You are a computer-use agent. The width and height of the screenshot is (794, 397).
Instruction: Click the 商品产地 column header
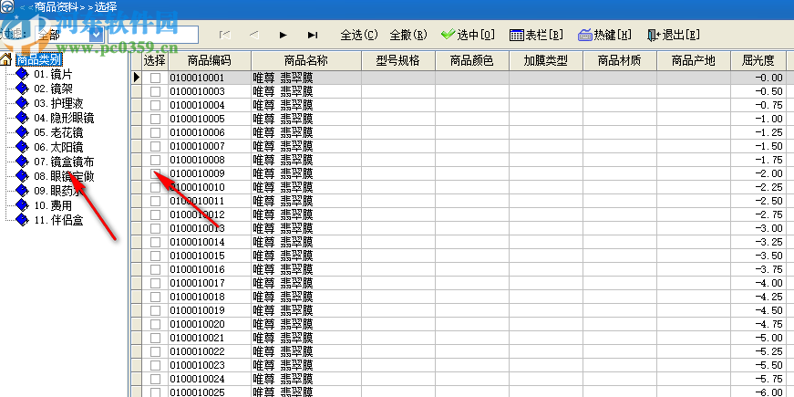click(x=694, y=61)
